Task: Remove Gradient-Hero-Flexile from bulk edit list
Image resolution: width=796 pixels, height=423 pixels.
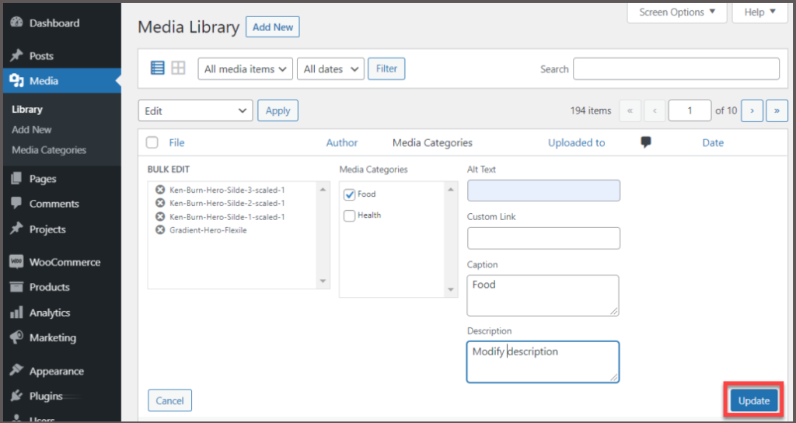Action: (x=160, y=230)
